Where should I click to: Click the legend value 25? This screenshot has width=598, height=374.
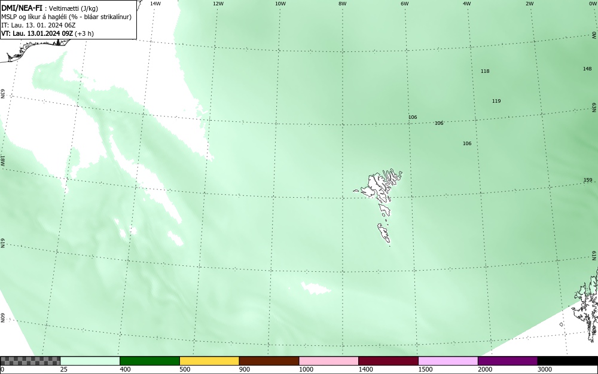point(64,369)
